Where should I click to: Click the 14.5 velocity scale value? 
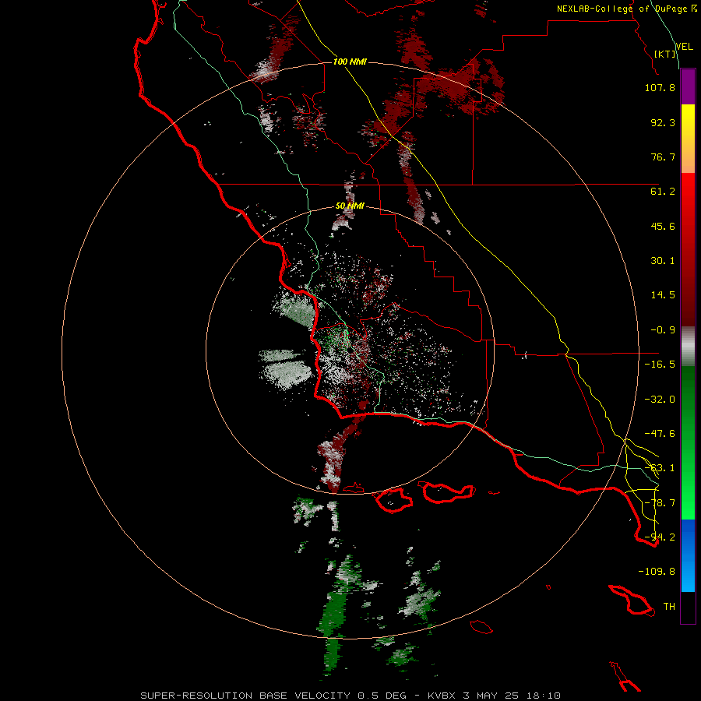(x=663, y=295)
